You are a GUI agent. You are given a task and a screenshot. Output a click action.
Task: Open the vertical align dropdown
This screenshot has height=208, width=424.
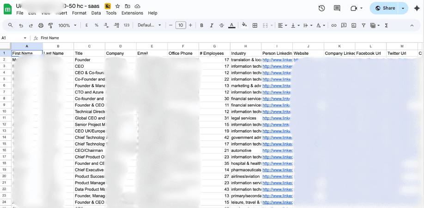point(295,25)
